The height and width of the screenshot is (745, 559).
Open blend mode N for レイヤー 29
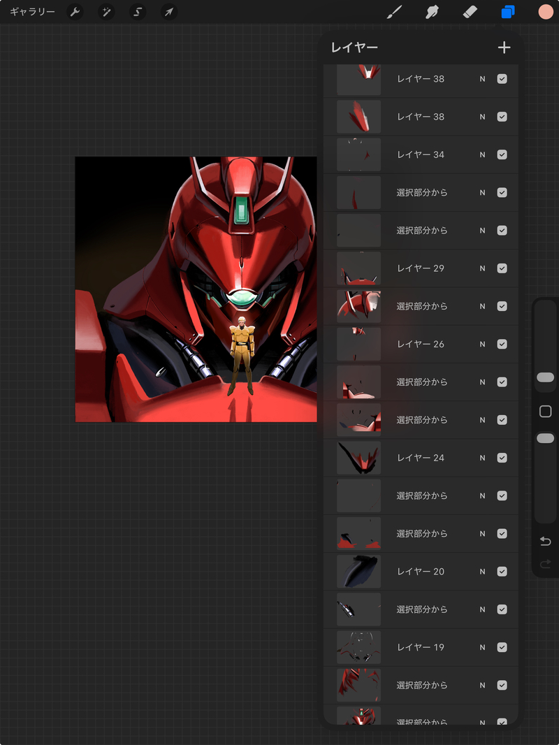click(483, 268)
